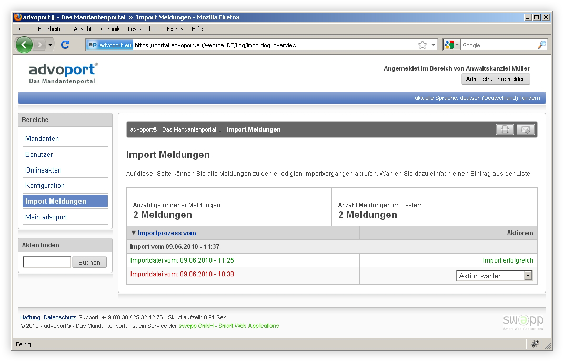Click the advoport.eu site identity badge

point(110,45)
